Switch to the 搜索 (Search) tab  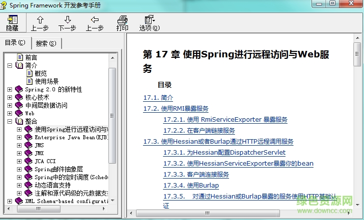(x=46, y=43)
